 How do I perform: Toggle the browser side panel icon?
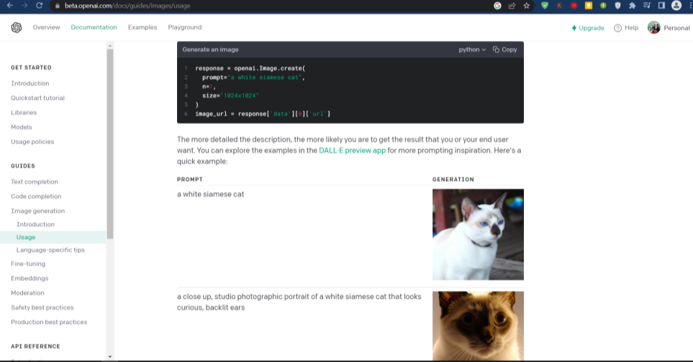pyautogui.click(x=661, y=6)
